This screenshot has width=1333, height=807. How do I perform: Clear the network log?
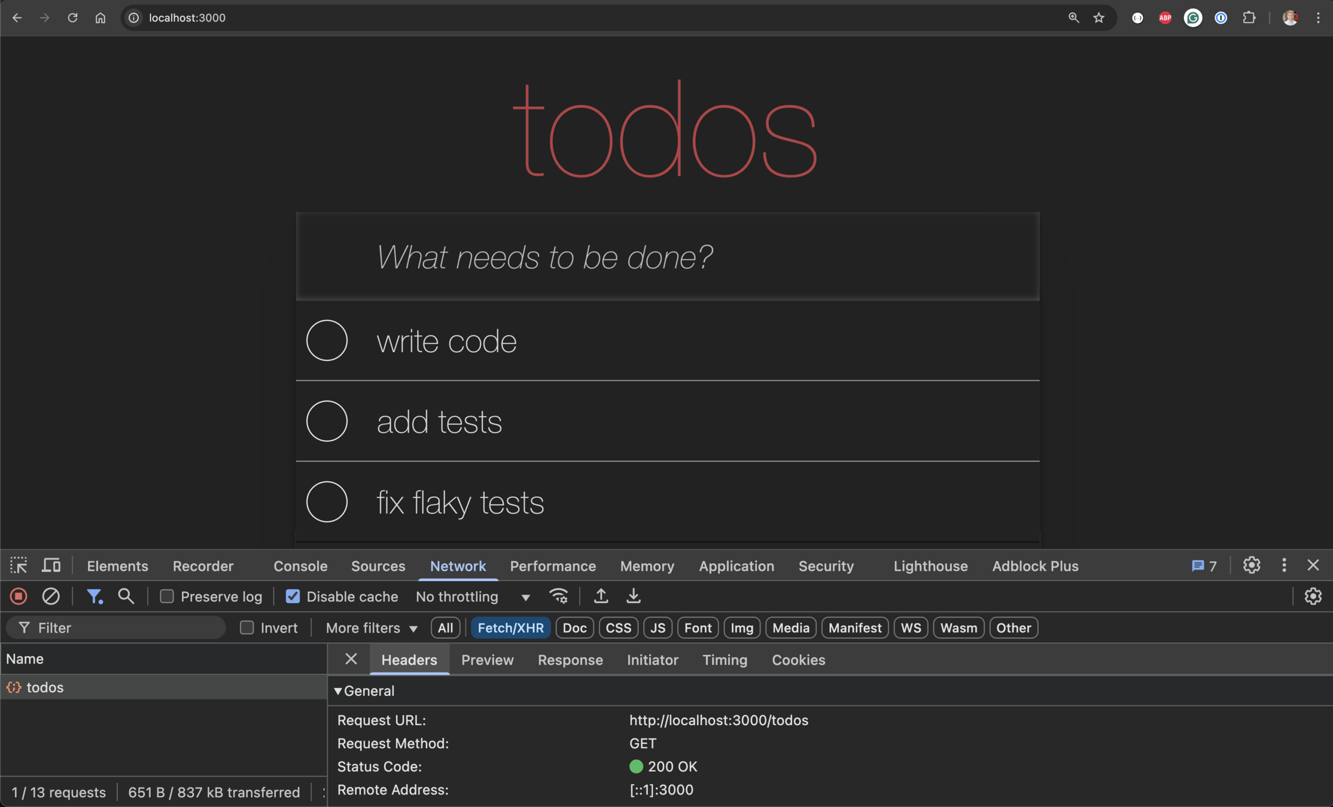51,596
